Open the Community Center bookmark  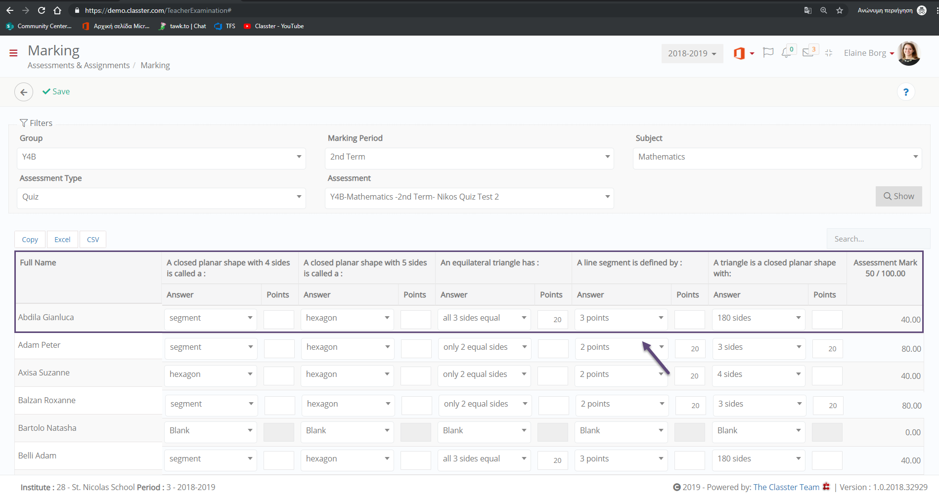tap(39, 26)
